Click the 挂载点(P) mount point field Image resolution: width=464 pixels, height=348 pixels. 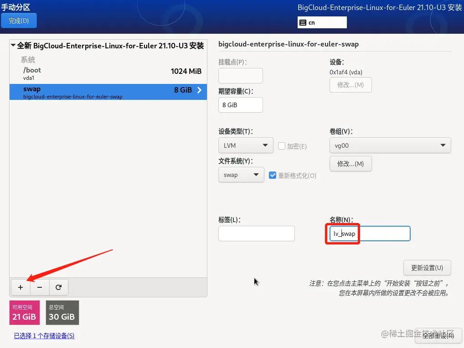tap(240, 76)
